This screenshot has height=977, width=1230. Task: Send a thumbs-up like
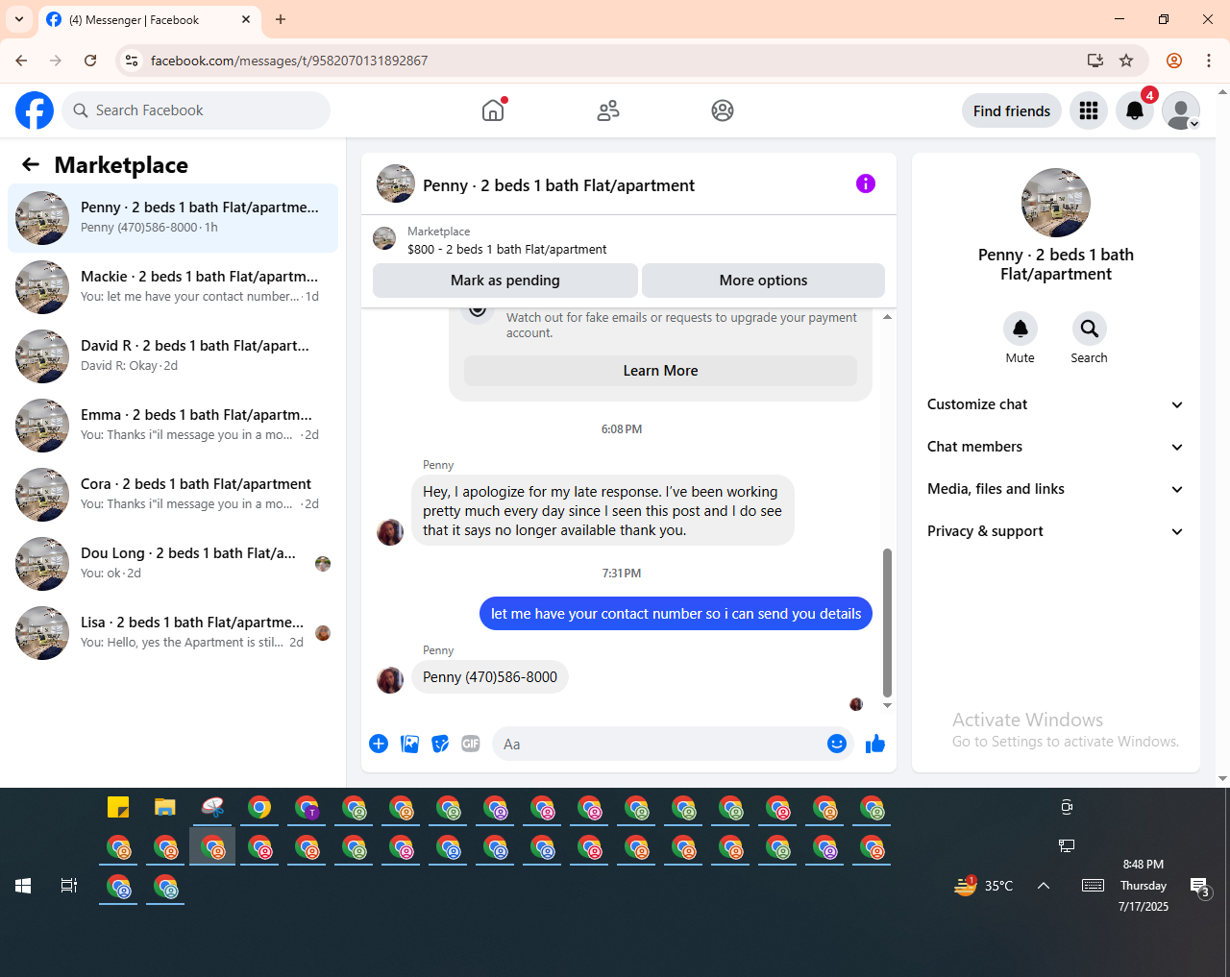[875, 744]
